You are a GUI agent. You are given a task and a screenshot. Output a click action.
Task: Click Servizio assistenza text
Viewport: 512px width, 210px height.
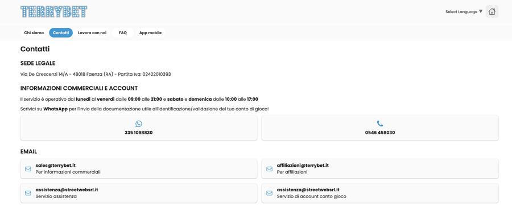click(56, 196)
